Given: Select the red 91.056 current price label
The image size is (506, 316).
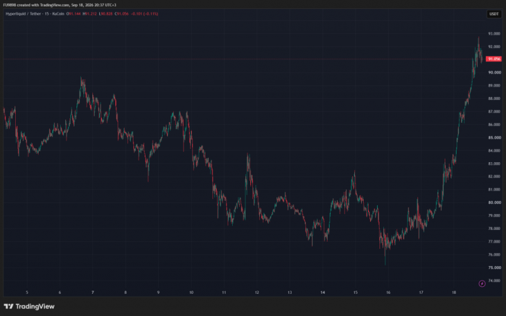Looking at the screenshot, I should click(x=494, y=59).
